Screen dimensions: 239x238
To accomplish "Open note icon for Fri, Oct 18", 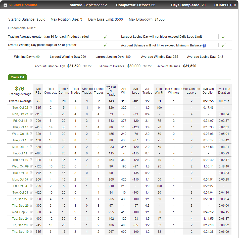I will [31, 121].
